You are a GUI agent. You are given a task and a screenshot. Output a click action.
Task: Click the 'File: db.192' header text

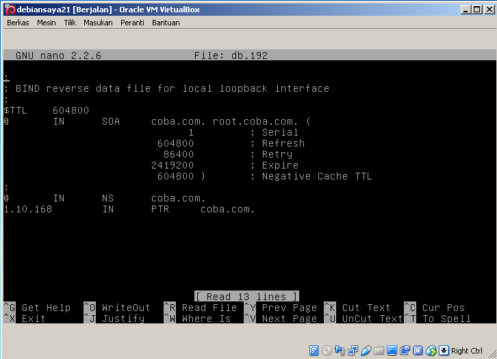pos(231,55)
